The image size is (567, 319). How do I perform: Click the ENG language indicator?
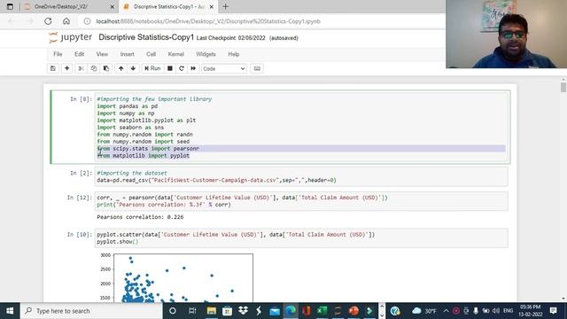pos(508,311)
